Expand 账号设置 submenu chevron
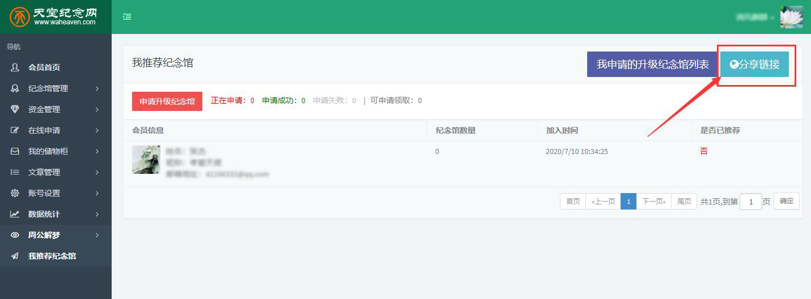The image size is (811, 299). pyautogui.click(x=97, y=193)
